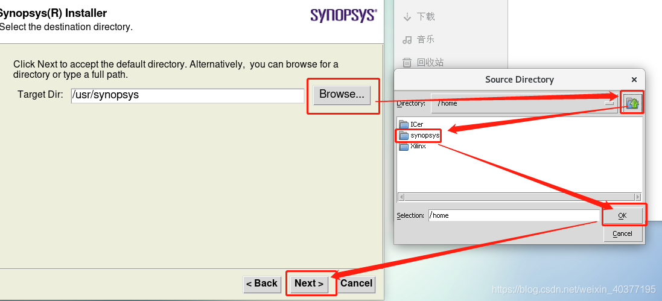Click the horizontal scrollbar left arrow
This screenshot has height=301, width=662.
click(x=401, y=197)
